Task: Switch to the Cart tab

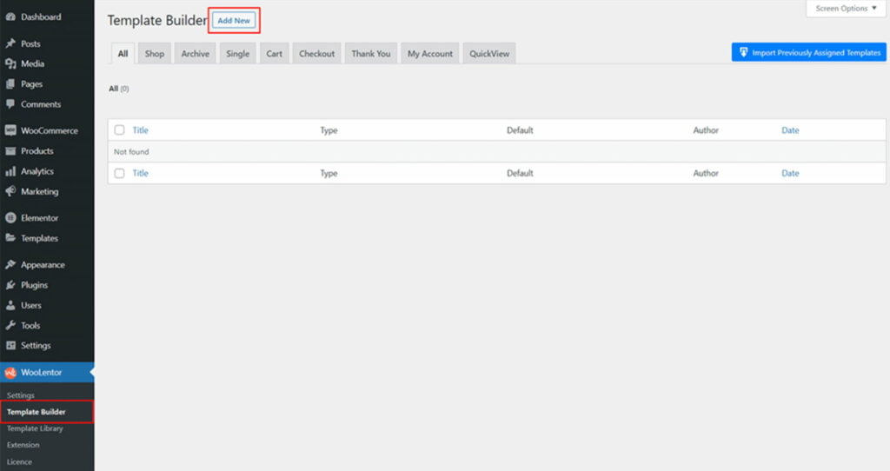Action: pos(274,54)
